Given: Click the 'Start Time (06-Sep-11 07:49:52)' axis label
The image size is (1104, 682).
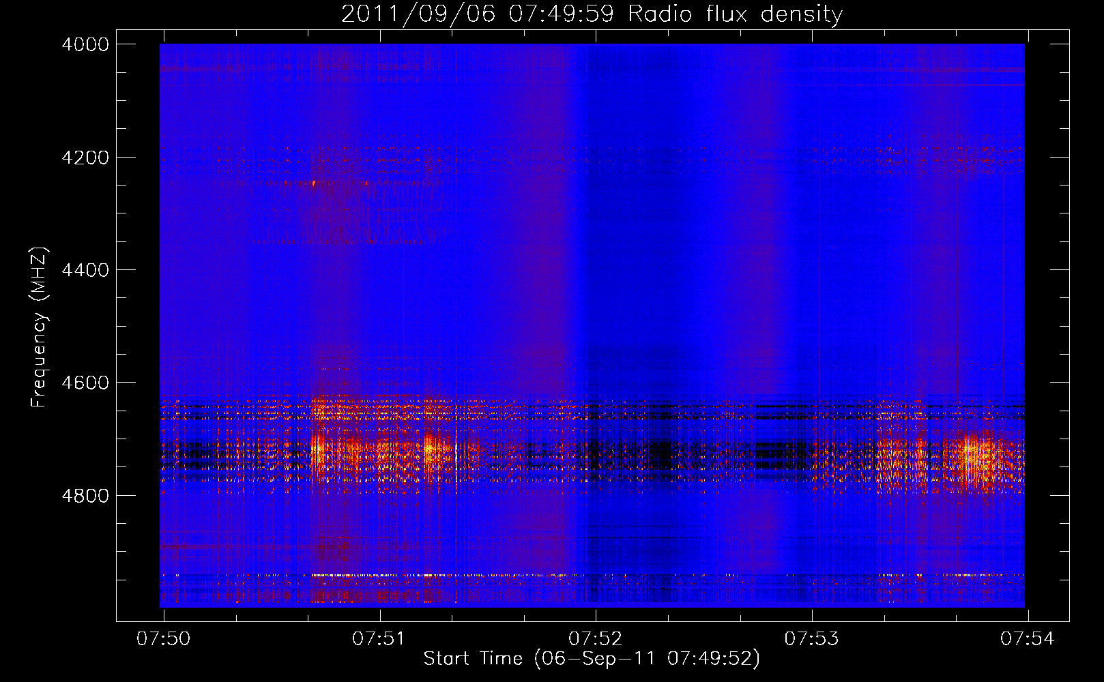Looking at the screenshot, I should point(592,659).
